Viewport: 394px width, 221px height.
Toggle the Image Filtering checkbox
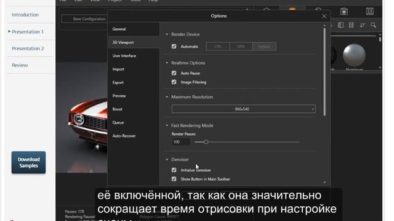174,82
